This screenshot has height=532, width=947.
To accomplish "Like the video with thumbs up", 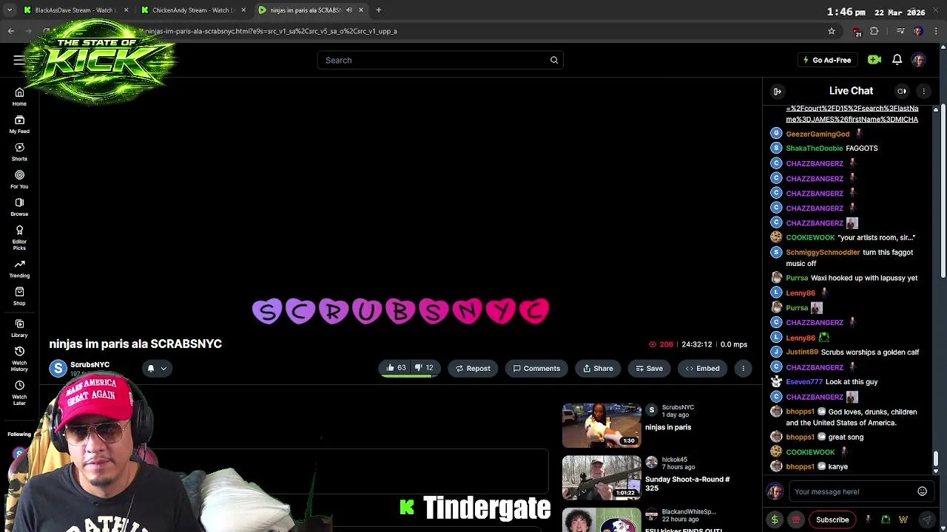I will point(396,368).
